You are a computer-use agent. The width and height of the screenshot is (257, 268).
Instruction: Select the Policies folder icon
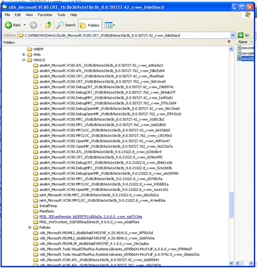pos(35,227)
